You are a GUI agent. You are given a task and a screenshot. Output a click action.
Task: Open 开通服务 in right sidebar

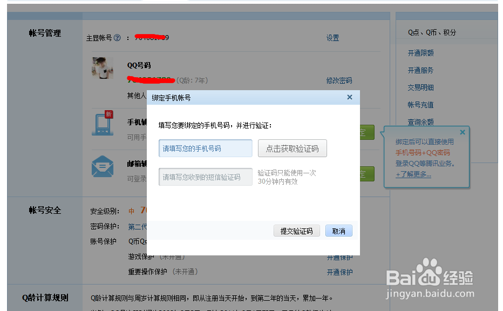tap(420, 70)
